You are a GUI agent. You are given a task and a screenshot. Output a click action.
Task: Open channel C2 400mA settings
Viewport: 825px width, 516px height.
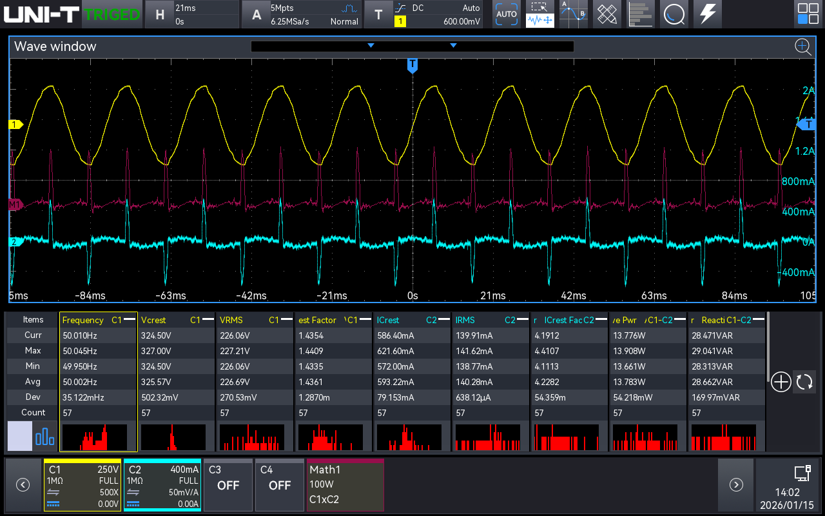(162, 485)
